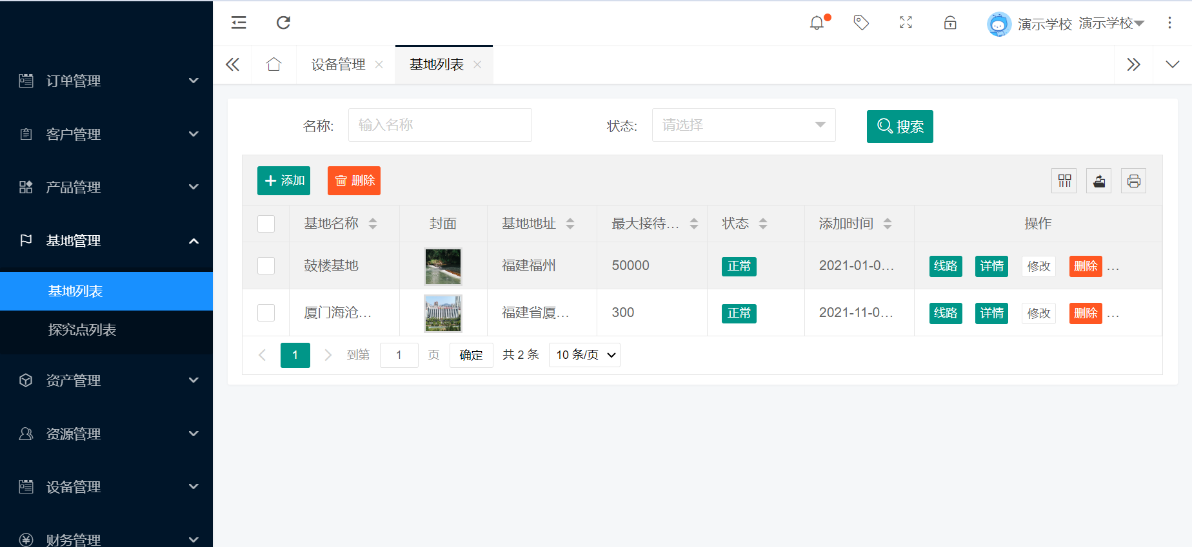Open the 状态 请选择 dropdown
The height and width of the screenshot is (547, 1192).
click(744, 125)
